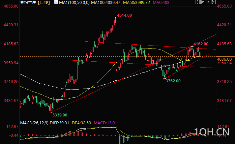This screenshot has width=235, height=144.
Task: Click the right axis 4185.63 label
Action: click(x=224, y=44)
